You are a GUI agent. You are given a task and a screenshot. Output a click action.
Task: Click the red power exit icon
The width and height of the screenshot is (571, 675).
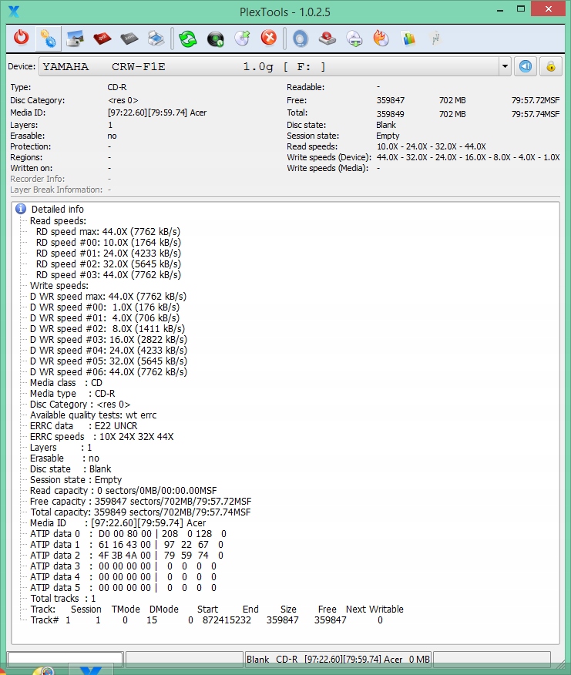point(21,39)
